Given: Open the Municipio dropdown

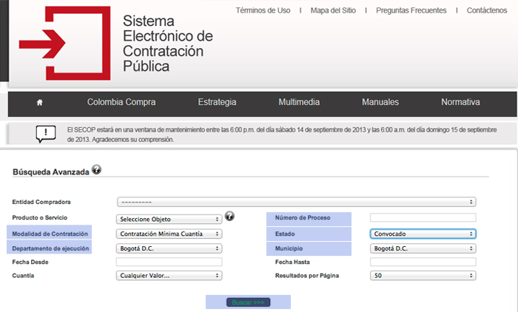Looking at the screenshot, I should [x=423, y=248].
